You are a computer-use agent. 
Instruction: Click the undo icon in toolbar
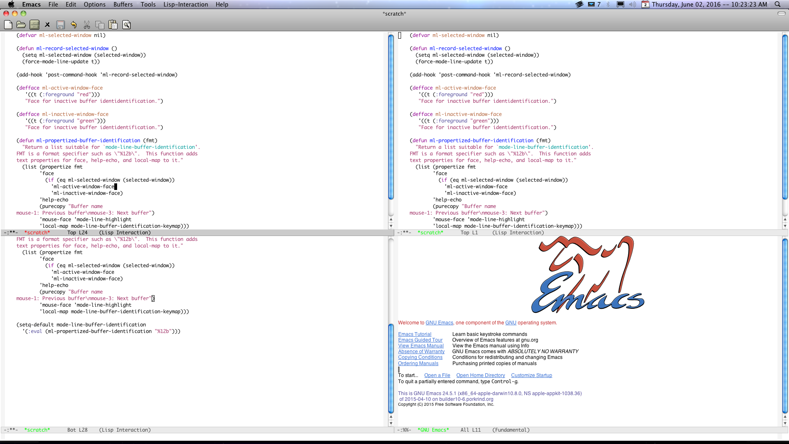click(74, 24)
